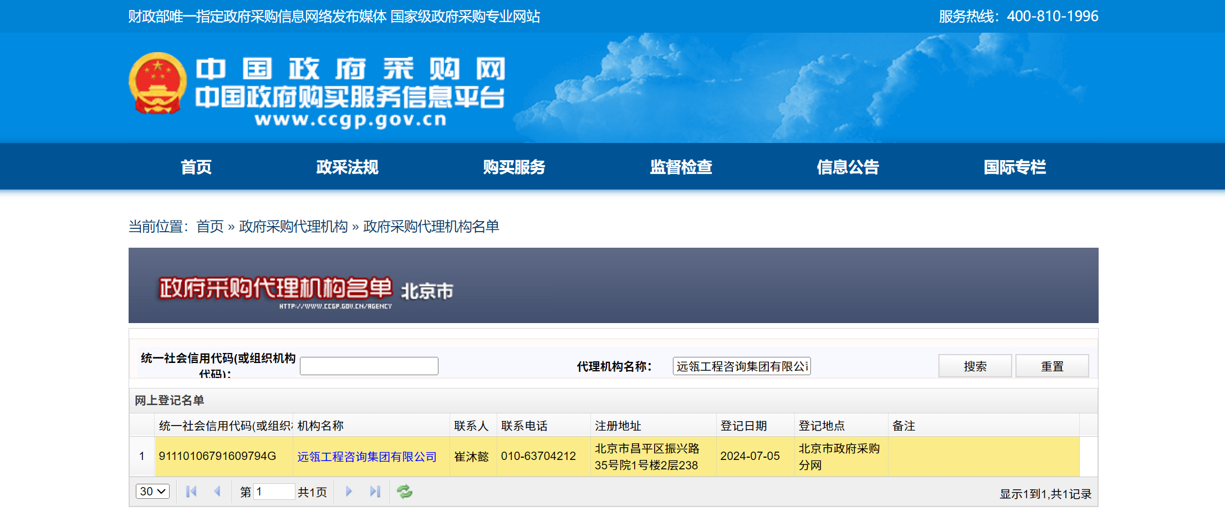This screenshot has height=527, width=1225.
Task: Go to first page of results
Action: coord(191,492)
